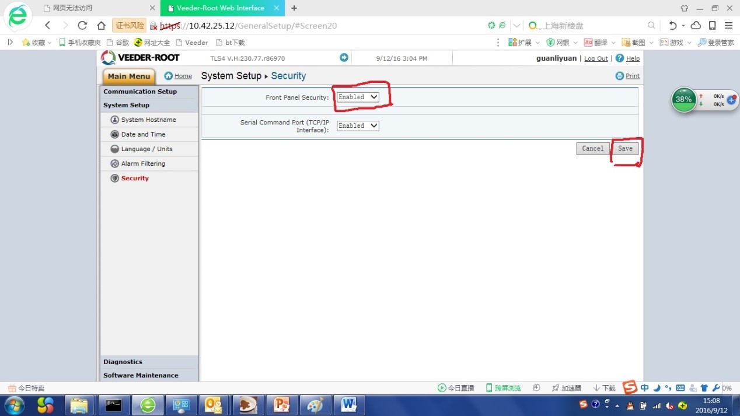Select Language / Units menu item
This screenshot has height=416, width=740.
click(x=146, y=149)
